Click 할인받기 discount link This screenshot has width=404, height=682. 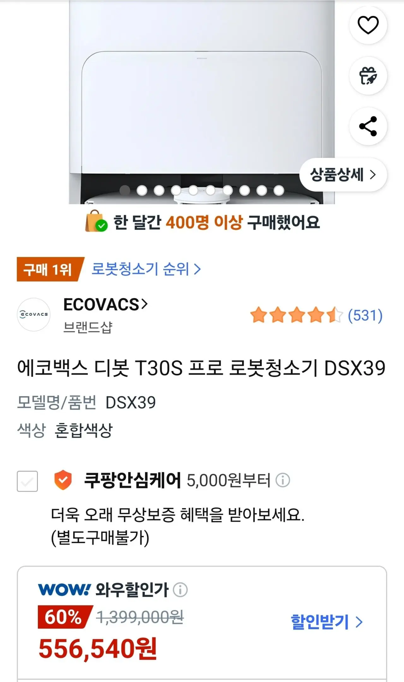(327, 622)
